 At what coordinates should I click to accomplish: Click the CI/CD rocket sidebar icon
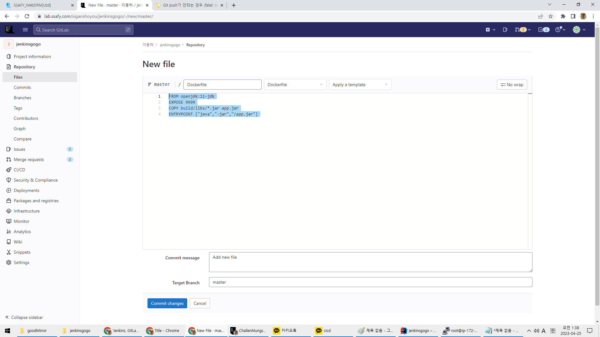coord(9,170)
